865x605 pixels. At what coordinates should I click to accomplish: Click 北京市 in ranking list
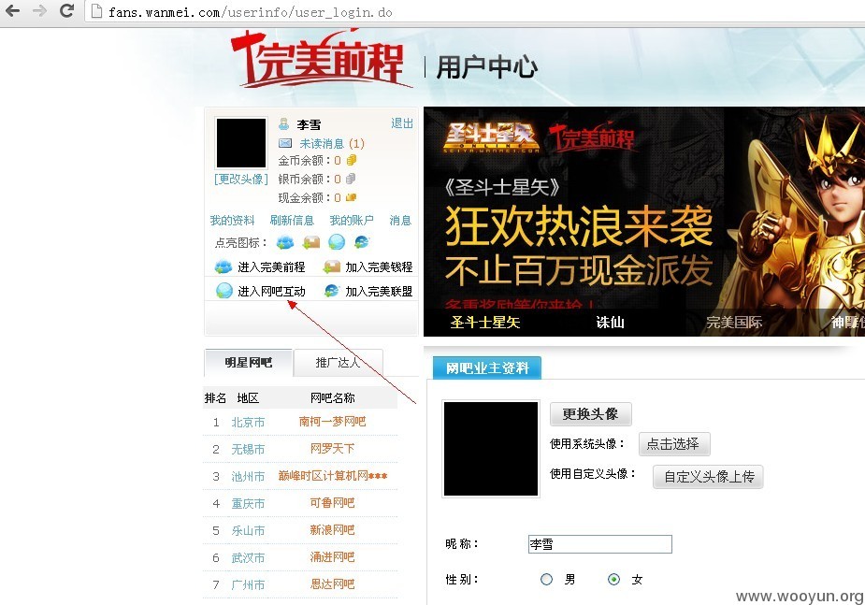[x=248, y=422]
